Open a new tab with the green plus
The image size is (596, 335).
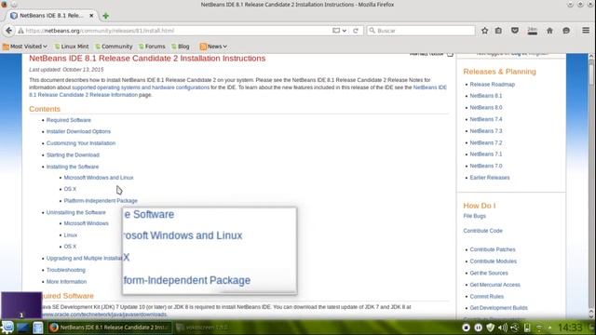105,16
